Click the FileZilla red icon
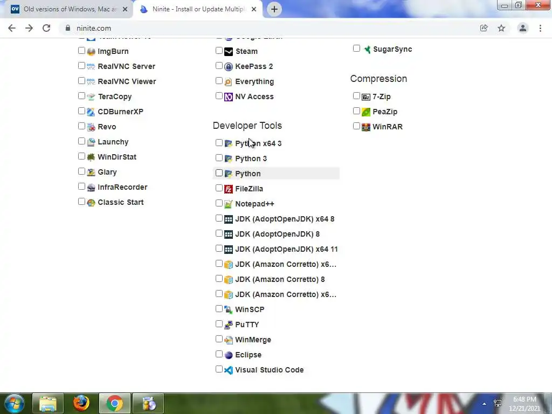 tap(229, 189)
